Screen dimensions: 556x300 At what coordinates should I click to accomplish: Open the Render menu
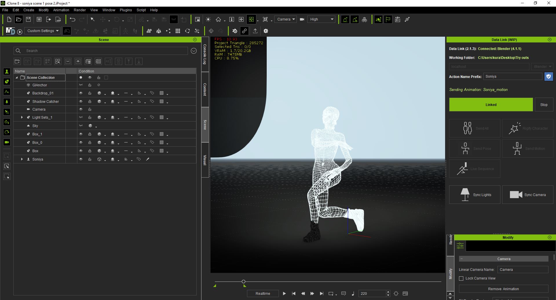80,10
